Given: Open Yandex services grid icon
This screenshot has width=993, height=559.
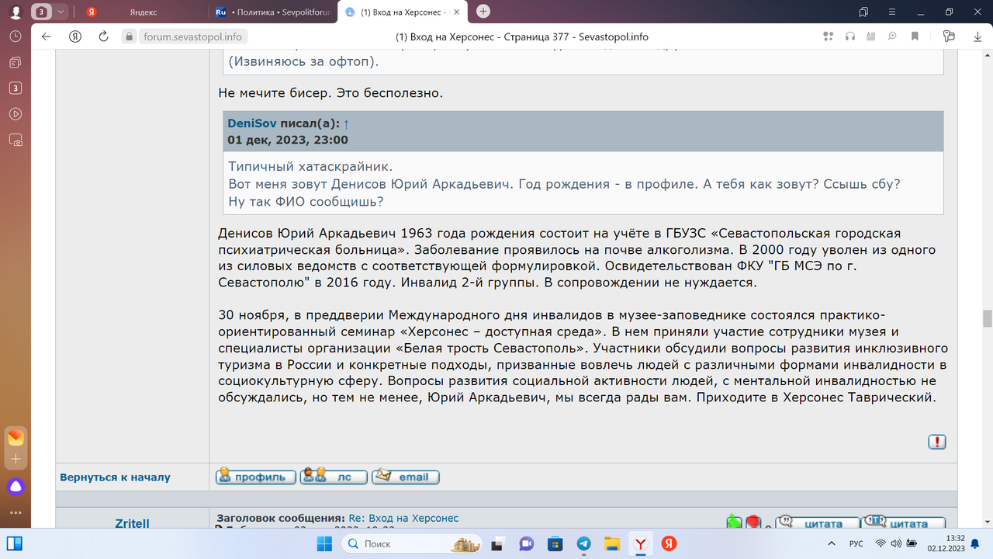Looking at the screenshot, I should (829, 36).
